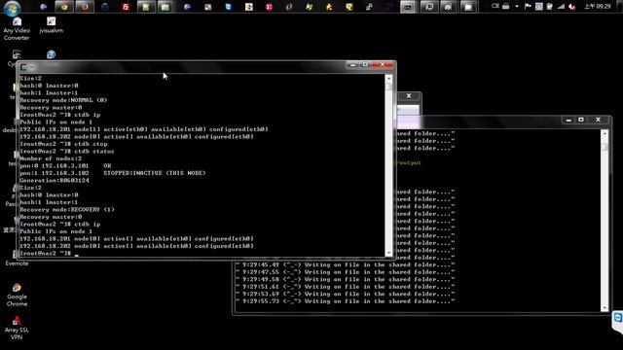Open Any Video Converter desktop shortcut

(x=17, y=29)
